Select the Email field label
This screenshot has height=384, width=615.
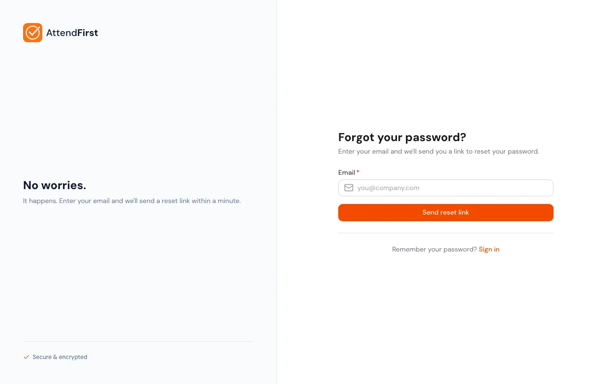346,172
